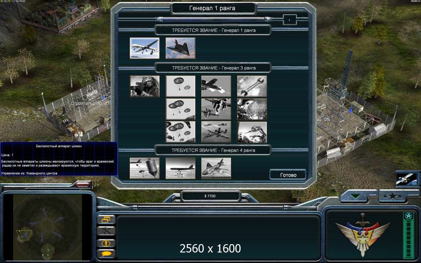Click tooltip title Беспилотный аппарат шпион
Viewport: 421px width, 263px height.
click(x=59, y=146)
